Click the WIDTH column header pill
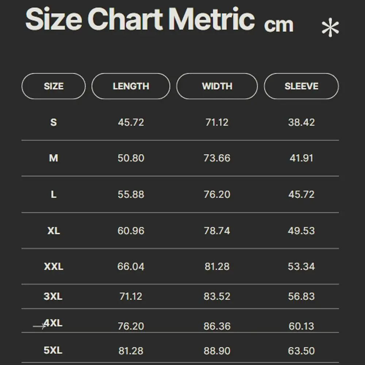Viewport: 365px width, 365px height. (217, 86)
